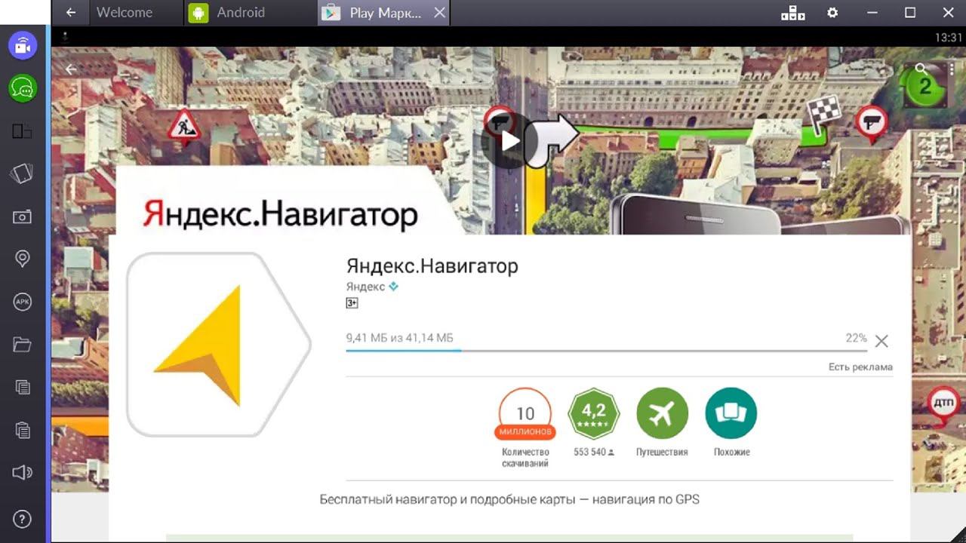Open the green chat bubble icon
966x543 pixels.
[23, 88]
